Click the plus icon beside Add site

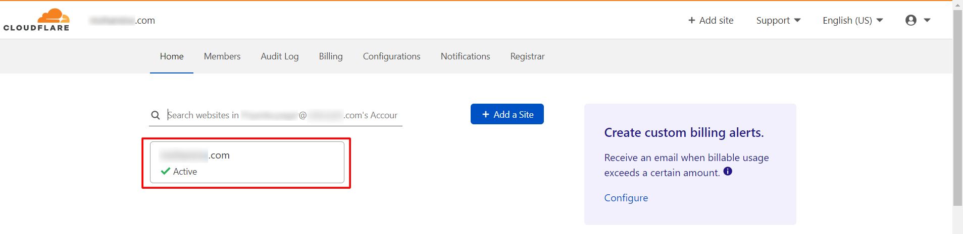[x=691, y=20]
